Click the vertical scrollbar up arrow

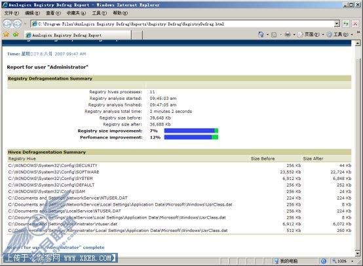coord(358,43)
